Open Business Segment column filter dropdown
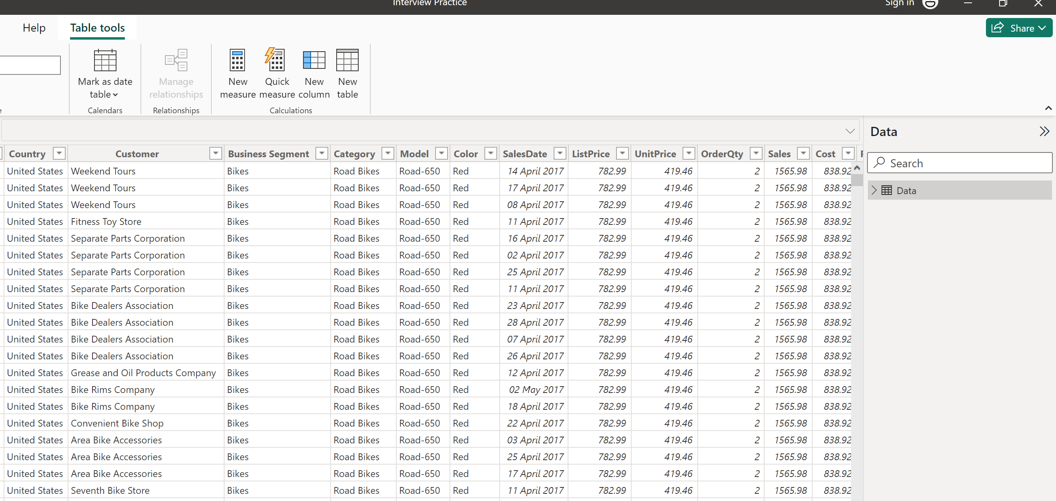This screenshot has height=501, width=1056. coord(322,153)
